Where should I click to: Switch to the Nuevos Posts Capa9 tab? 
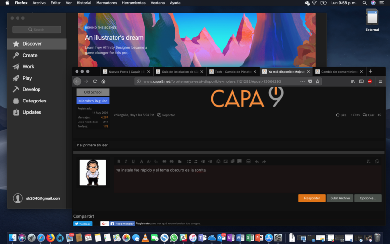coord(127,72)
